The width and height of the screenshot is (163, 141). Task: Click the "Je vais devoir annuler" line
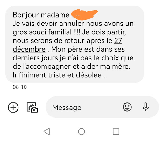tap(48, 24)
